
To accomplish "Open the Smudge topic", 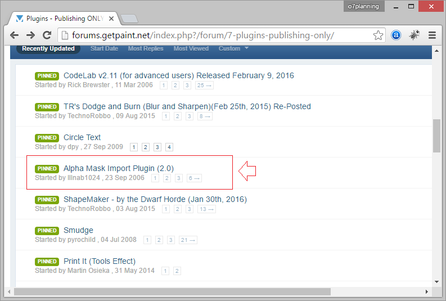I will click(x=78, y=230).
